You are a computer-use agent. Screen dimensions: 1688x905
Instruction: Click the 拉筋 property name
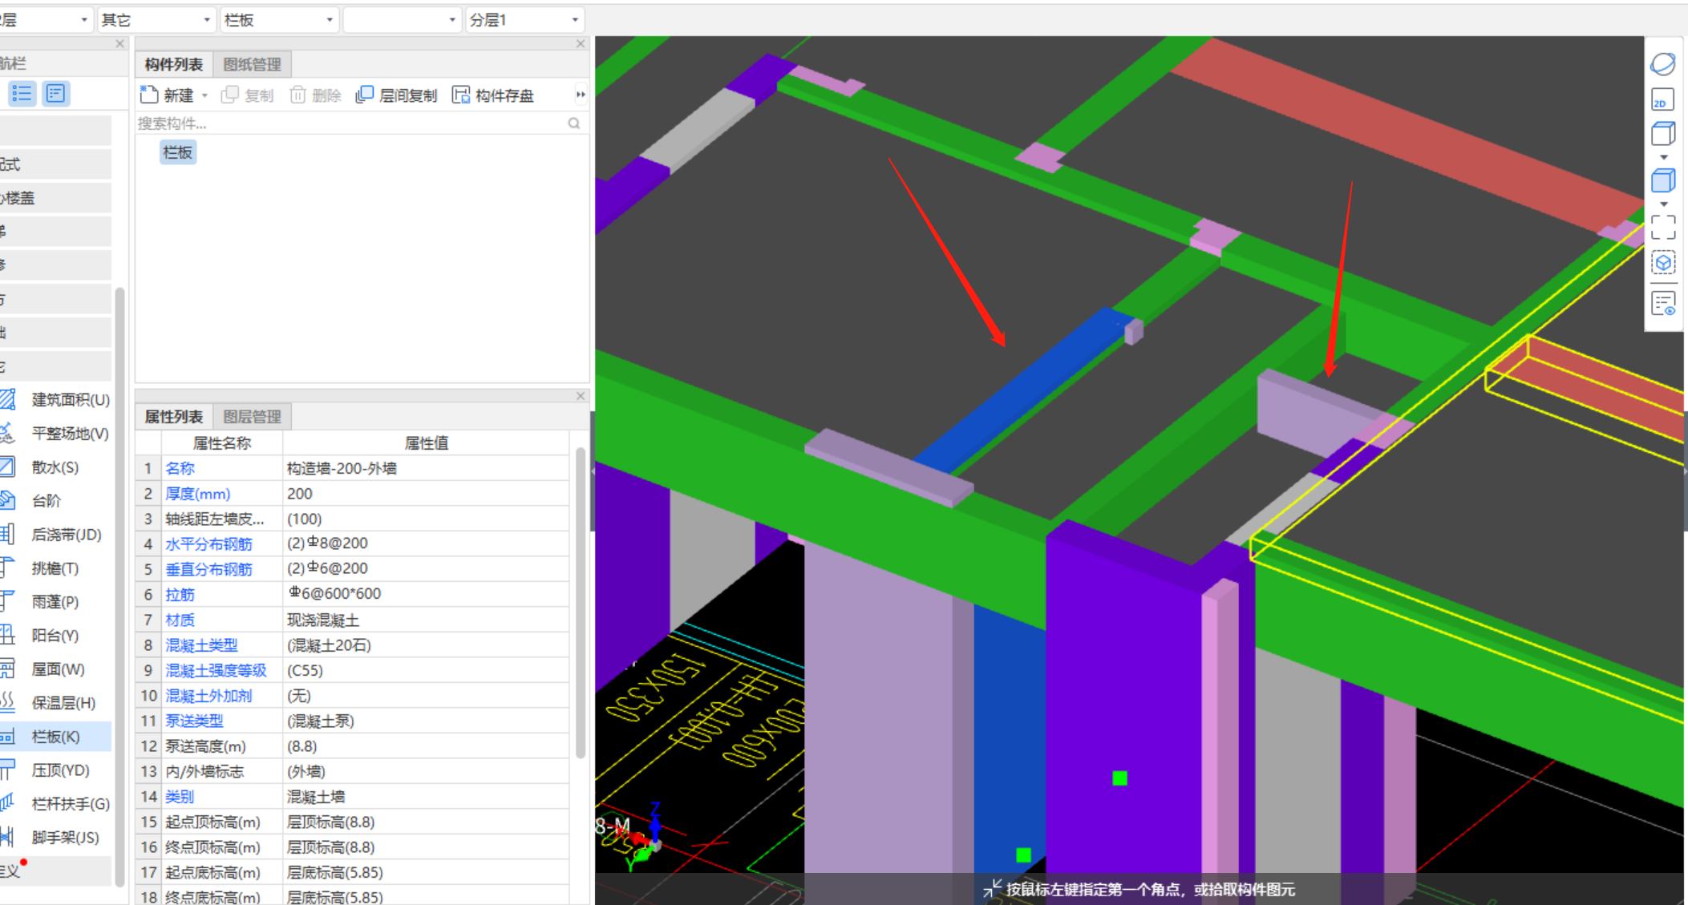pyautogui.click(x=180, y=595)
